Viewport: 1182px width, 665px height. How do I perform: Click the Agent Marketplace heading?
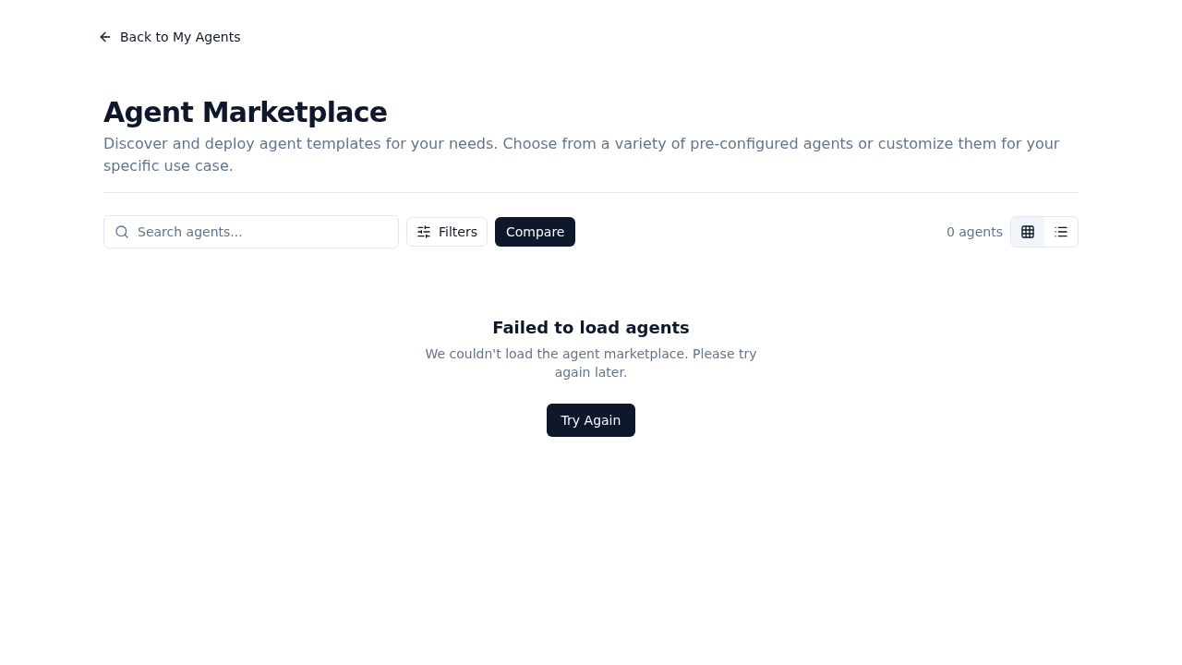[x=246, y=113]
